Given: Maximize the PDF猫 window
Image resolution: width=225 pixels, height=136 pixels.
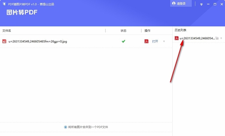Looking at the screenshot, I should 215,4.
